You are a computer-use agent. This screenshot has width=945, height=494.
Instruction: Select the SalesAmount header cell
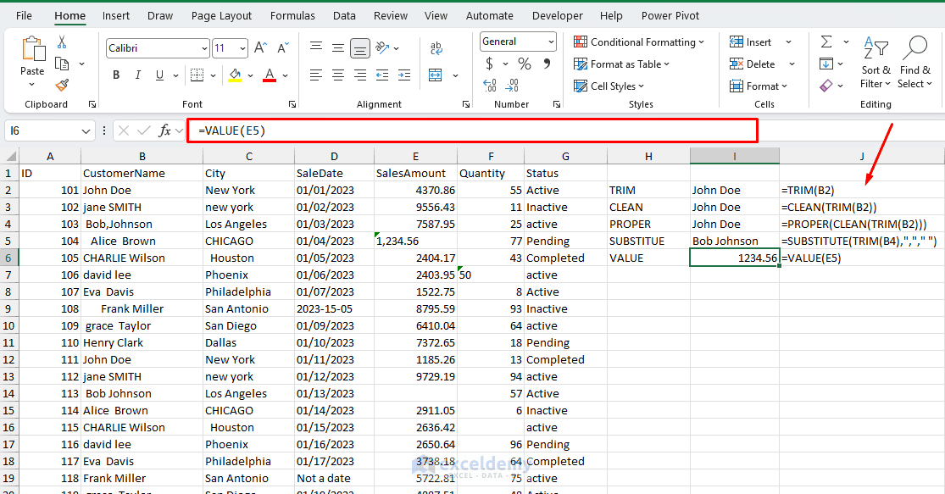[415, 174]
